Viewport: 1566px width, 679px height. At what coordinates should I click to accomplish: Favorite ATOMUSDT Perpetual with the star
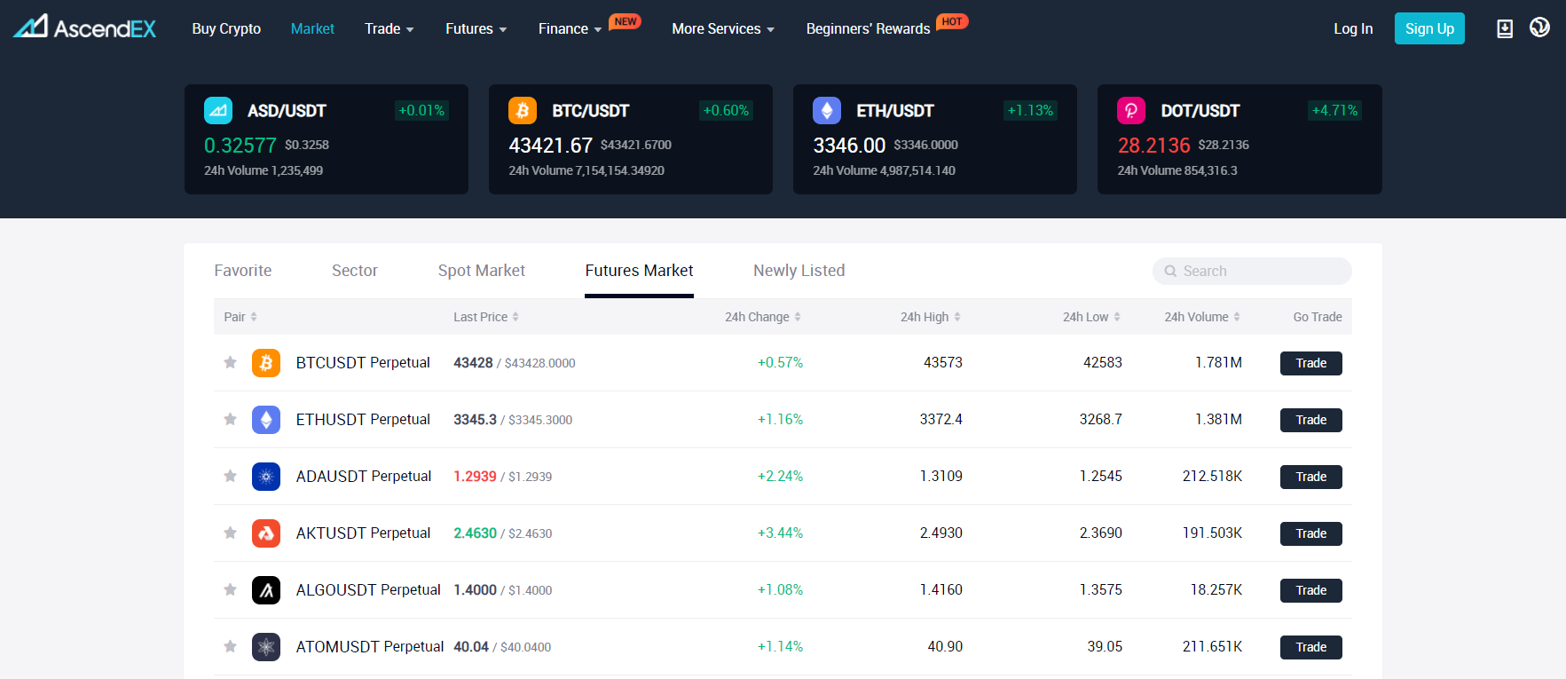coord(230,646)
